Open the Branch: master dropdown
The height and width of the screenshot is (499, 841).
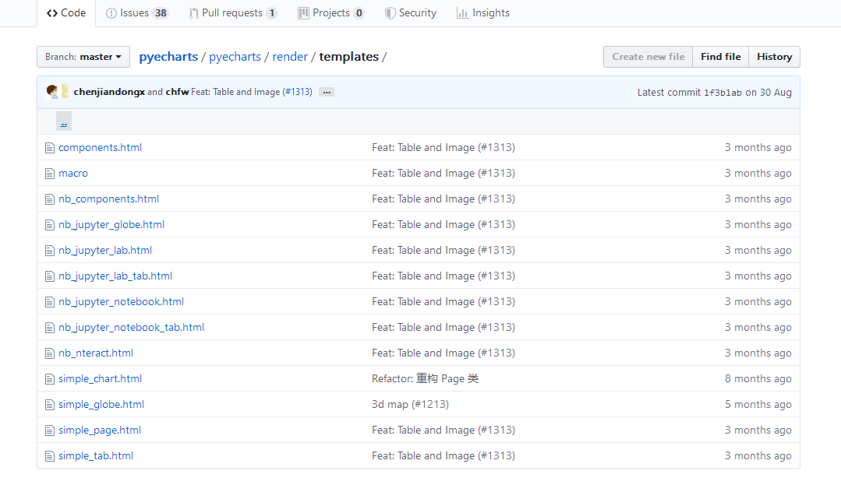[83, 57]
